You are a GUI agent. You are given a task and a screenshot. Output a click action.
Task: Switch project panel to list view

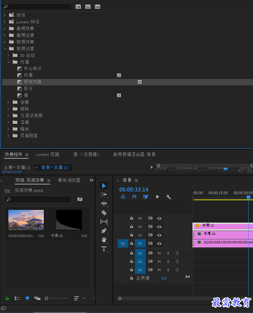[x=17, y=298]
